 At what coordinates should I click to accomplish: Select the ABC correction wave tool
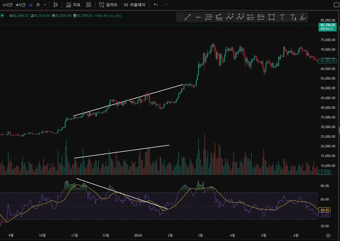coord(240,17)
